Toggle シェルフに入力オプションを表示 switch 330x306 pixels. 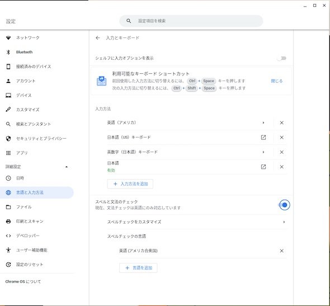coord(281,58)
